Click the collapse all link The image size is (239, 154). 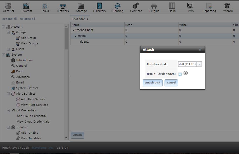click(x=27, y=19)
